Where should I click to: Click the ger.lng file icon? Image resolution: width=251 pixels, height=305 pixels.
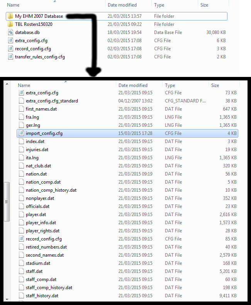click(21, 125)
